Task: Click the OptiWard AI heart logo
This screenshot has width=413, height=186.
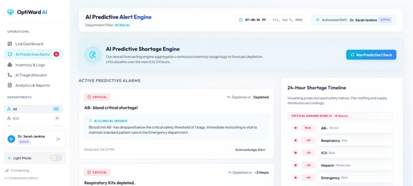Action: (x=11, y=12)
